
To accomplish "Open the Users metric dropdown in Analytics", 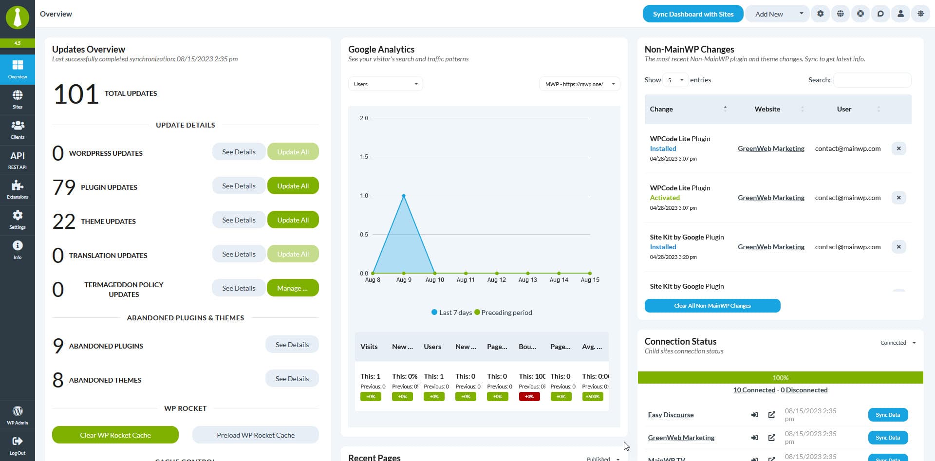I will 385,84.
